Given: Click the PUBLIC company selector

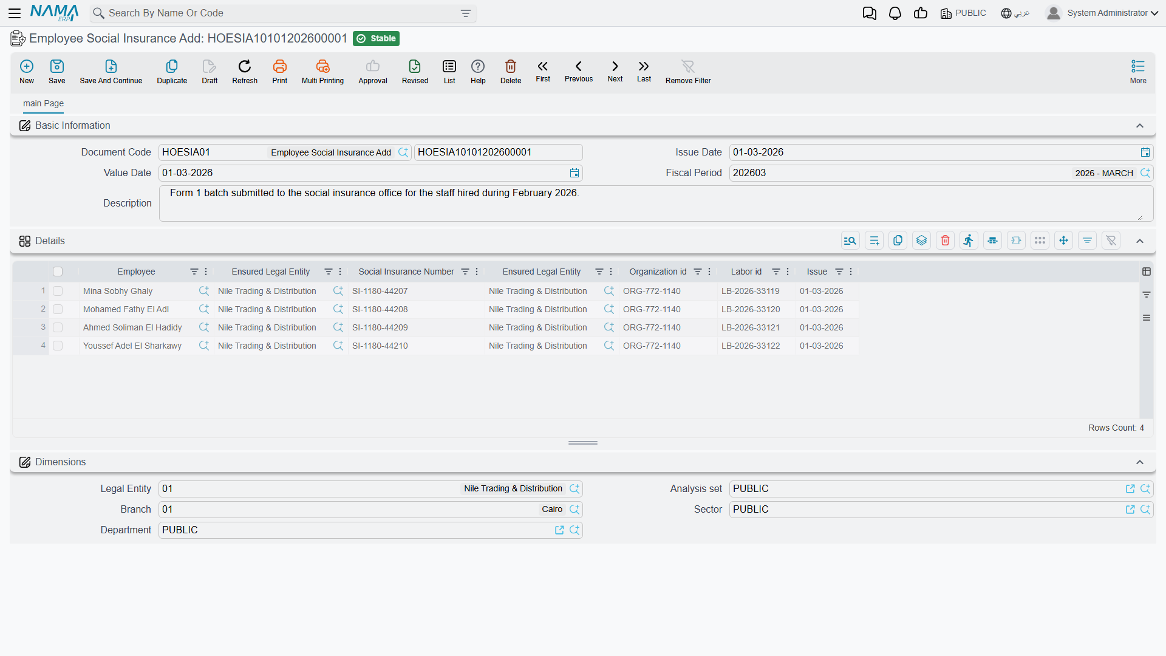Looking at the screenshot, I should [963, 13].
